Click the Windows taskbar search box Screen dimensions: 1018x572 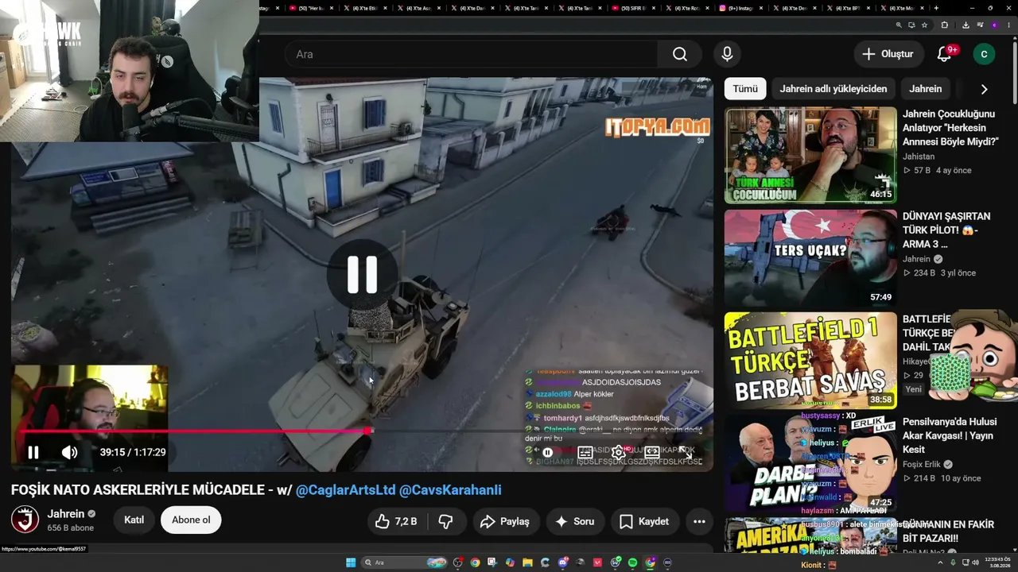(404, 562)
